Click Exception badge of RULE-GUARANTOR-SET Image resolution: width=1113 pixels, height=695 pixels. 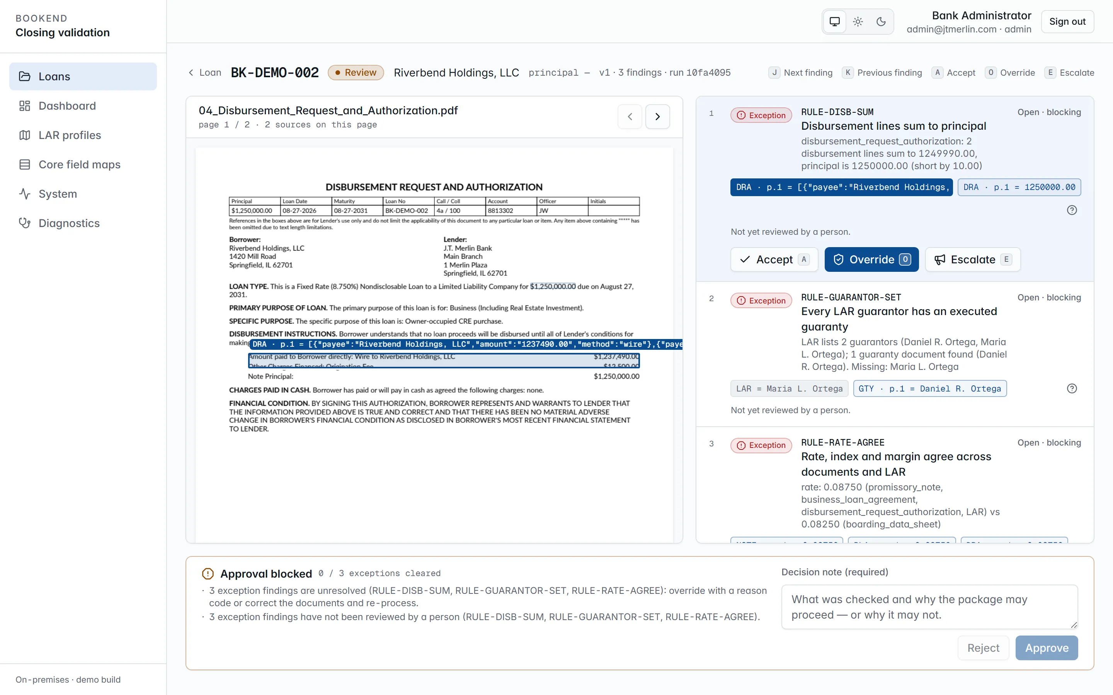click(x=761, y=300)
